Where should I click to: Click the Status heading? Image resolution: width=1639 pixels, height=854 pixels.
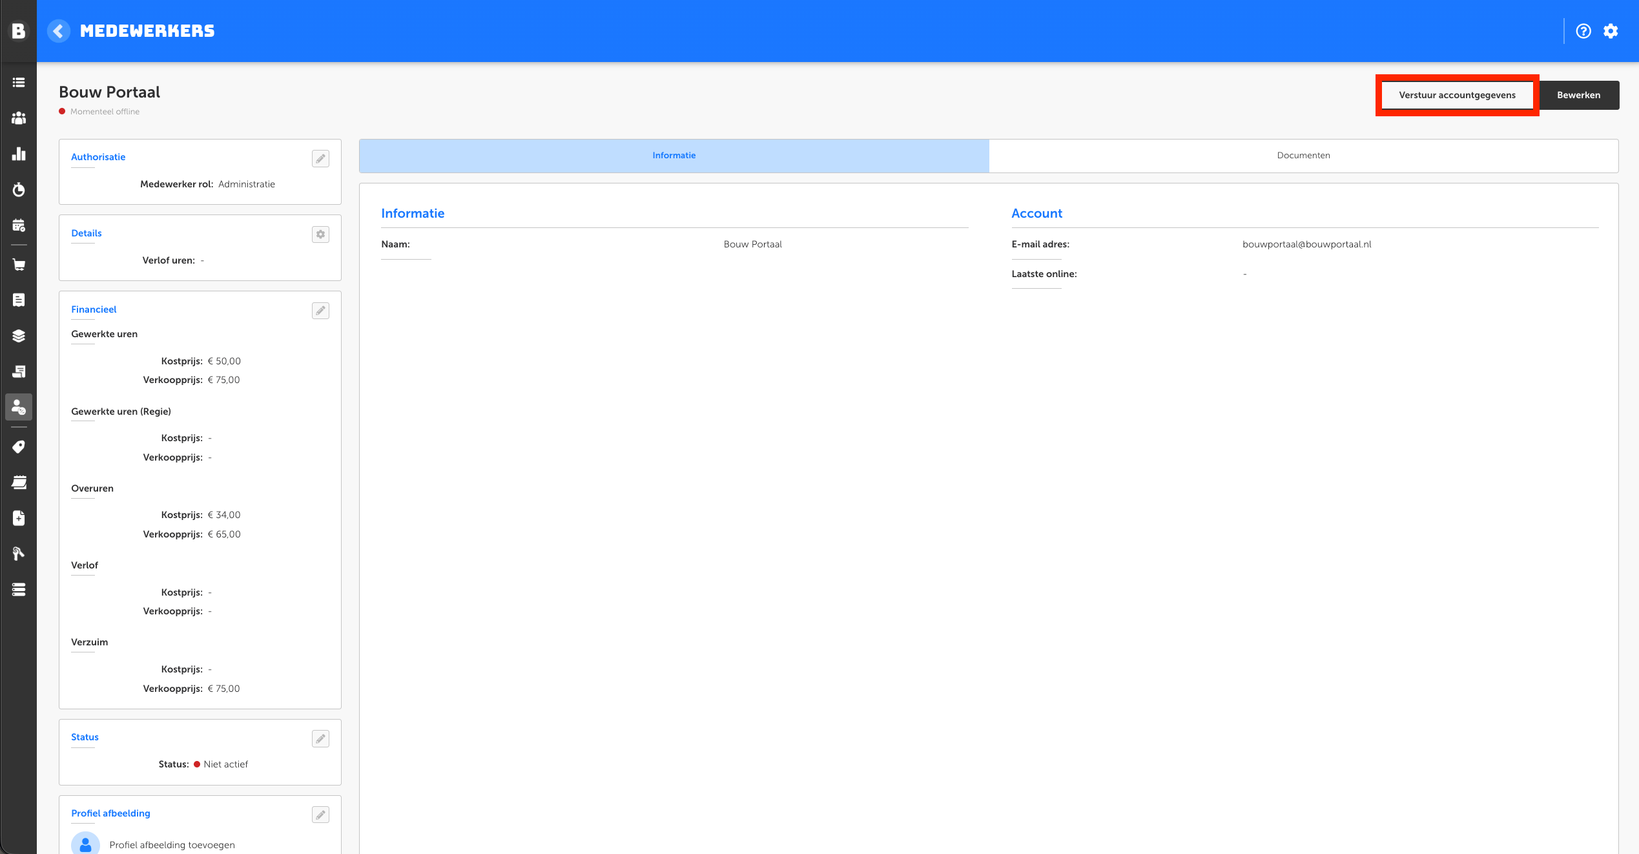[85, 737]
